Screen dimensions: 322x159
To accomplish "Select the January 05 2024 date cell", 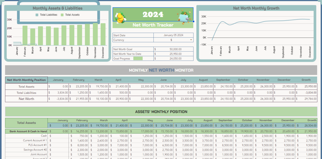I will point(173,35).
